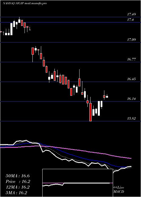
Task: Click the 15.82 price level label
Action: coord(131,118)
